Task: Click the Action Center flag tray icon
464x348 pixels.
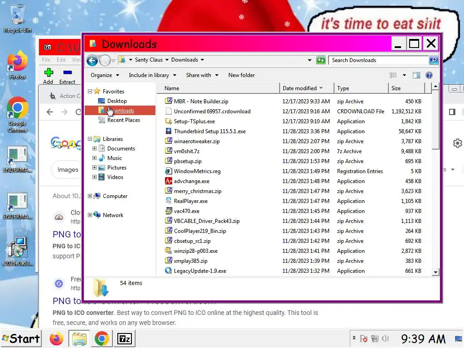Action: click(364, 338)
